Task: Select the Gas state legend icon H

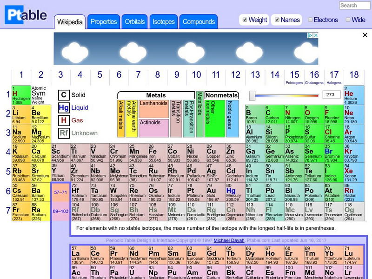Action: pos(64,120)
